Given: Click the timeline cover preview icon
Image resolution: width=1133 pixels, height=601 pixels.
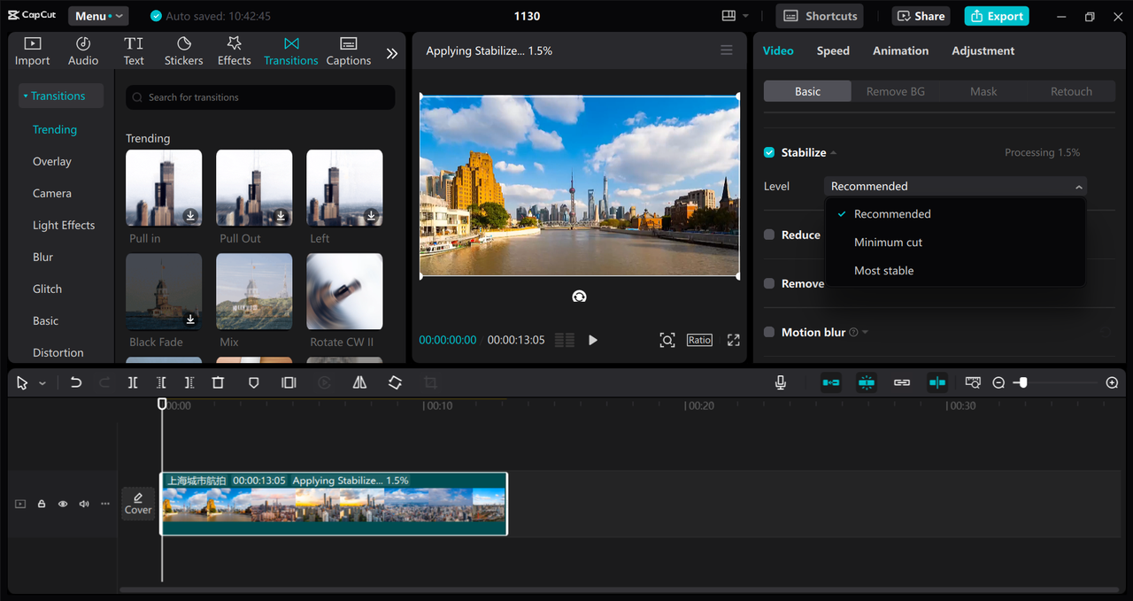Looking at the screenshot, I should [973, 382].
